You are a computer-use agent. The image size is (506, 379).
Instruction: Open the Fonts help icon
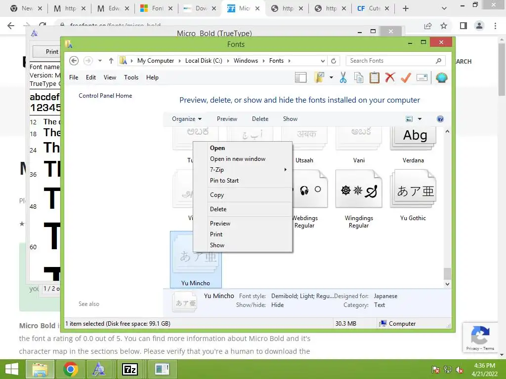pos(440,119)
